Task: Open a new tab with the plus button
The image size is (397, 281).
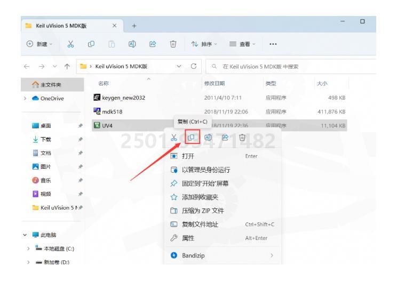Action: point(134,26)
